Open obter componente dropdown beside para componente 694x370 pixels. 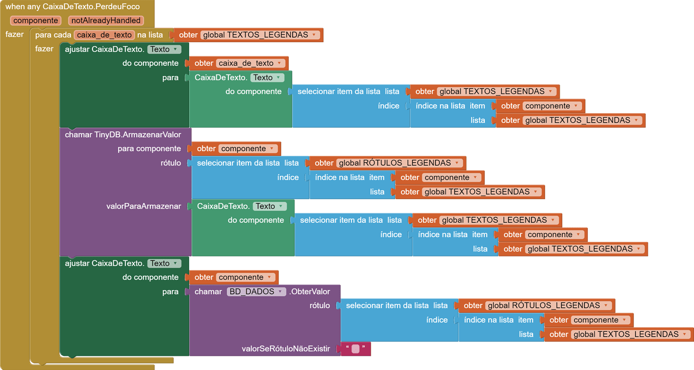coord(272,149)
